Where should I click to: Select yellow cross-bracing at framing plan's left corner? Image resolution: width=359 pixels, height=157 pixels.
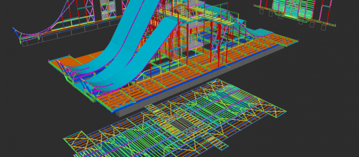tap(75, 138)
